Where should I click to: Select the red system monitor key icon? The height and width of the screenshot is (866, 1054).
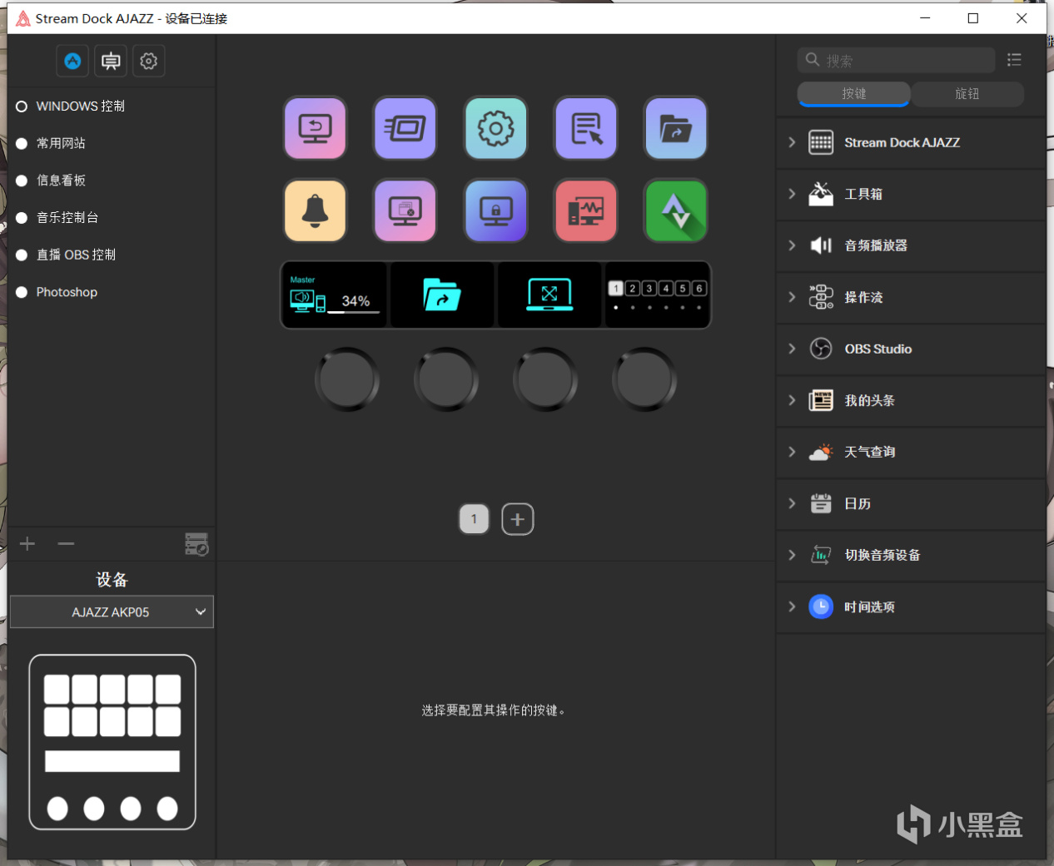[586, 210]
